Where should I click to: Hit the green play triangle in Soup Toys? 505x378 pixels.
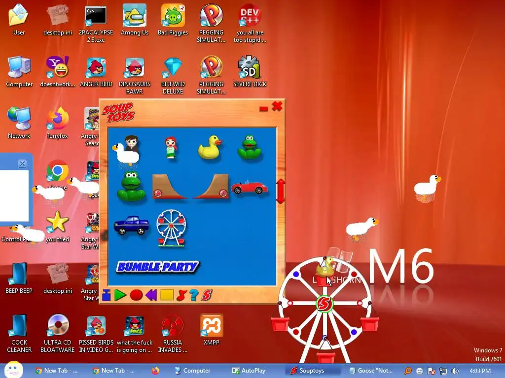(120, 295)
